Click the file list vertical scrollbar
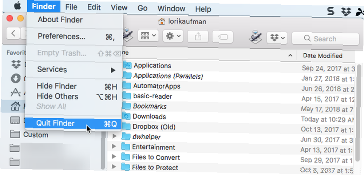The height and width of the screenshot is (176, 364). click(359, 114)
